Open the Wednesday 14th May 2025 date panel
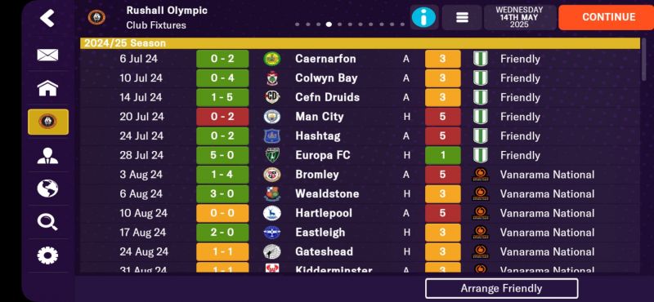The width and height of the screenshot is (654, 302). pos(520,17)
